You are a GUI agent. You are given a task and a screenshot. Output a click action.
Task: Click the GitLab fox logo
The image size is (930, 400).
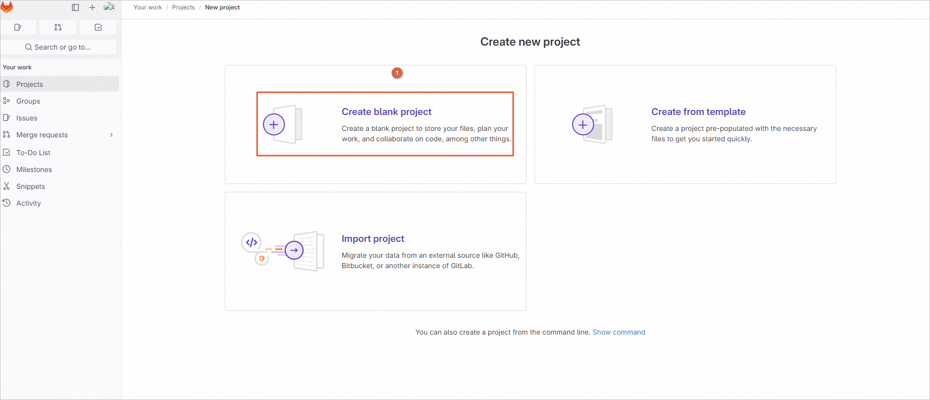point(7,7)
